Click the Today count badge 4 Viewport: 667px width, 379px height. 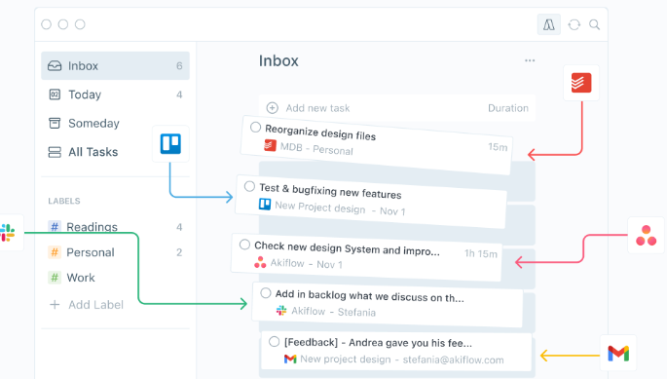pos(179,95)
